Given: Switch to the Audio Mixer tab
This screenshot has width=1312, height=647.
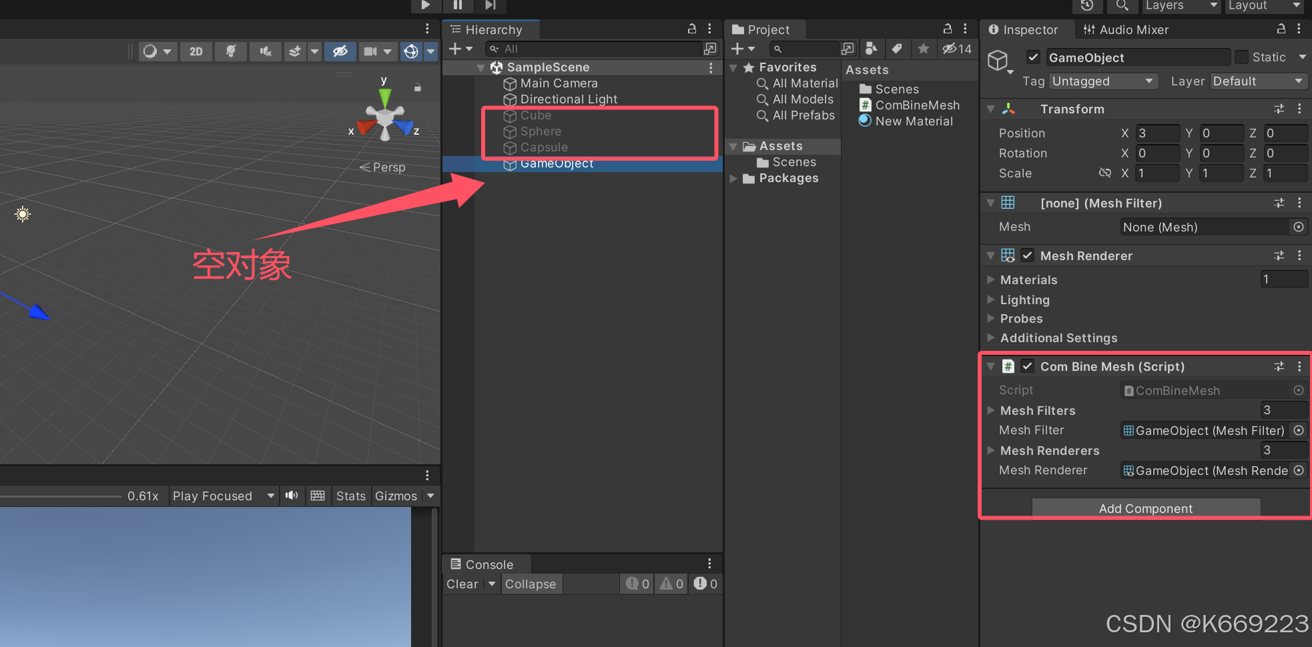Looking at the screenshot, I should (x=1126, y=29).
